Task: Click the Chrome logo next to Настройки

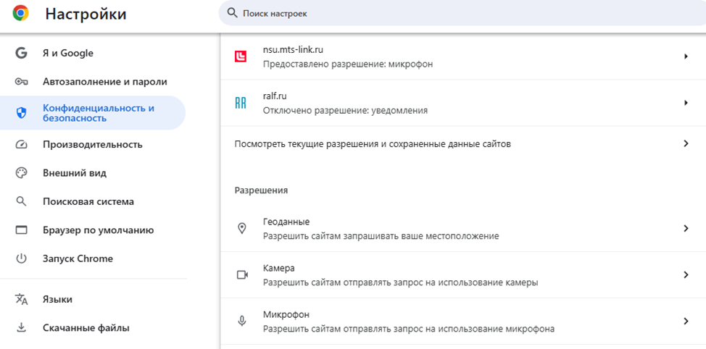Action: (x=20, y=14)
